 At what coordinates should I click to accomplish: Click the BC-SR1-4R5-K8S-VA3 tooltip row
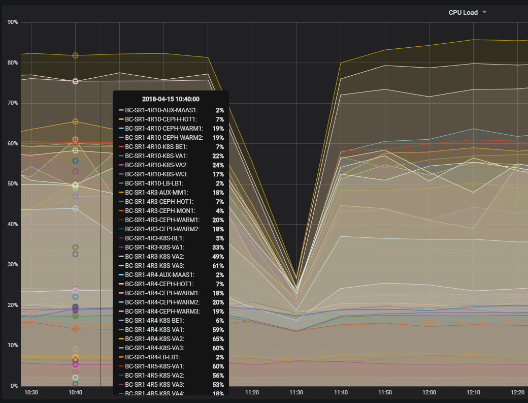[x=171, y=385]
